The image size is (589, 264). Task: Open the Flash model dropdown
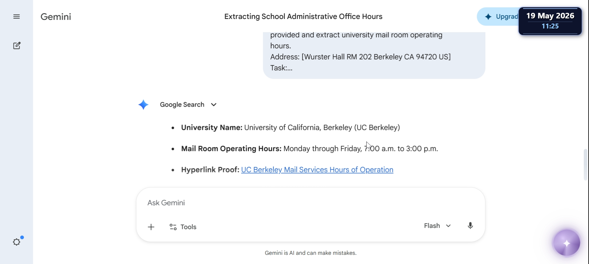437,226
